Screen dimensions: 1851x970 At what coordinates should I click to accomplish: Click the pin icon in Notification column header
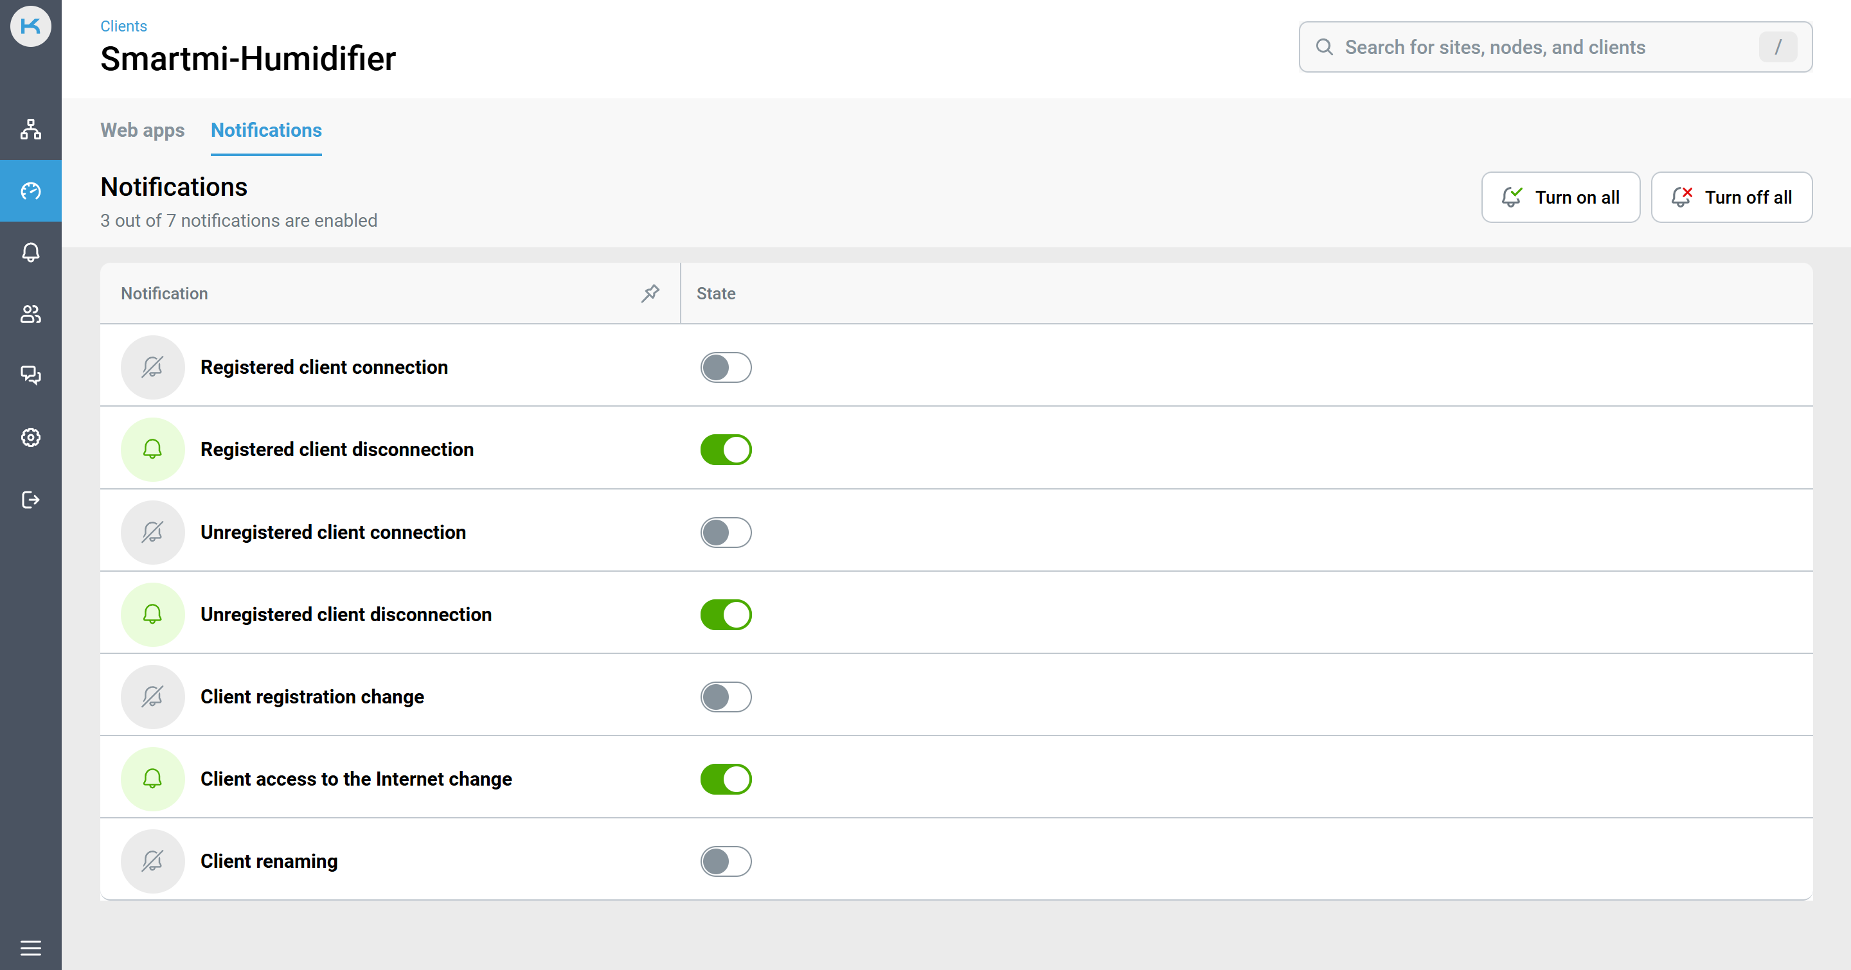point(650,293)
